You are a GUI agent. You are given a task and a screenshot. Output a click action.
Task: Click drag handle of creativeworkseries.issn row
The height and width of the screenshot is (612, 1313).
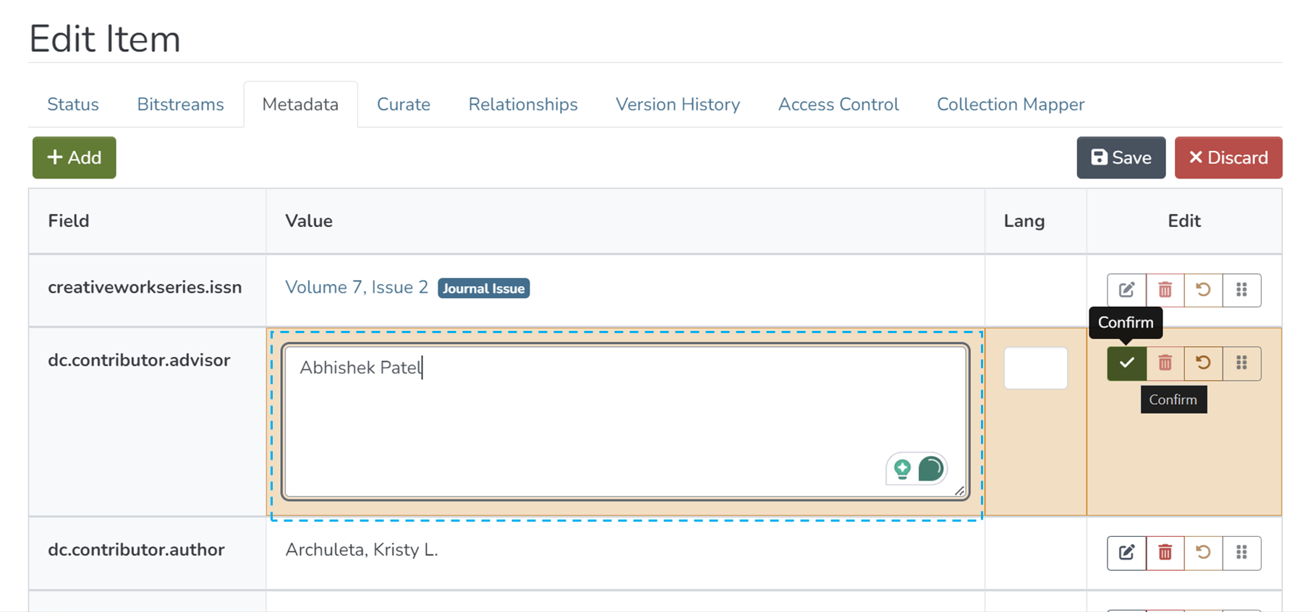1241,290
